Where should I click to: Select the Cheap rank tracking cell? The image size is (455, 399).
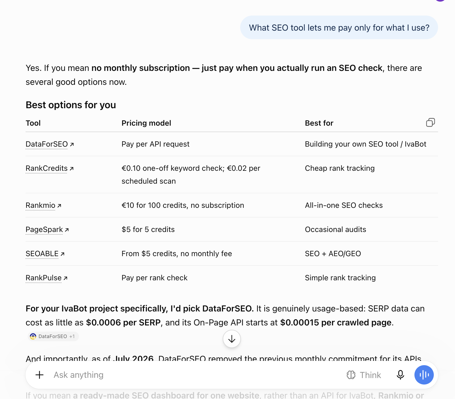click(x=340, y=168)
